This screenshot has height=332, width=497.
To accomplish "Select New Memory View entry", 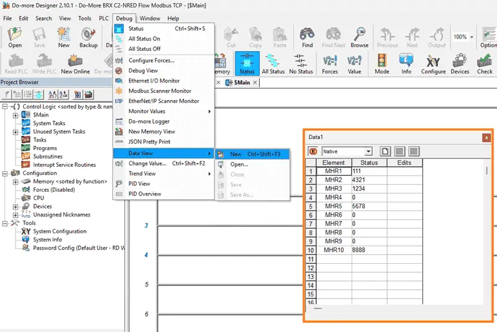I will pyautogui.click(x=163, y=132).
